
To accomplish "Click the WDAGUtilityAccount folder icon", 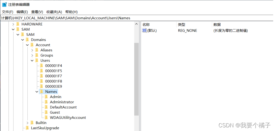I will [x=46, y=117].
